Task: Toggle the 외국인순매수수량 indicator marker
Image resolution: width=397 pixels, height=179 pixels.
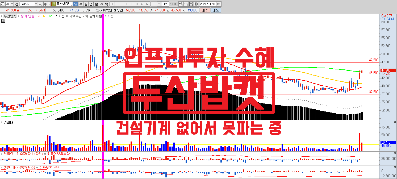Action: (2, 154)
